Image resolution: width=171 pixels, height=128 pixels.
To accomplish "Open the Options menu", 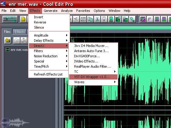I will pyautogui.click(x=99, y=11).
